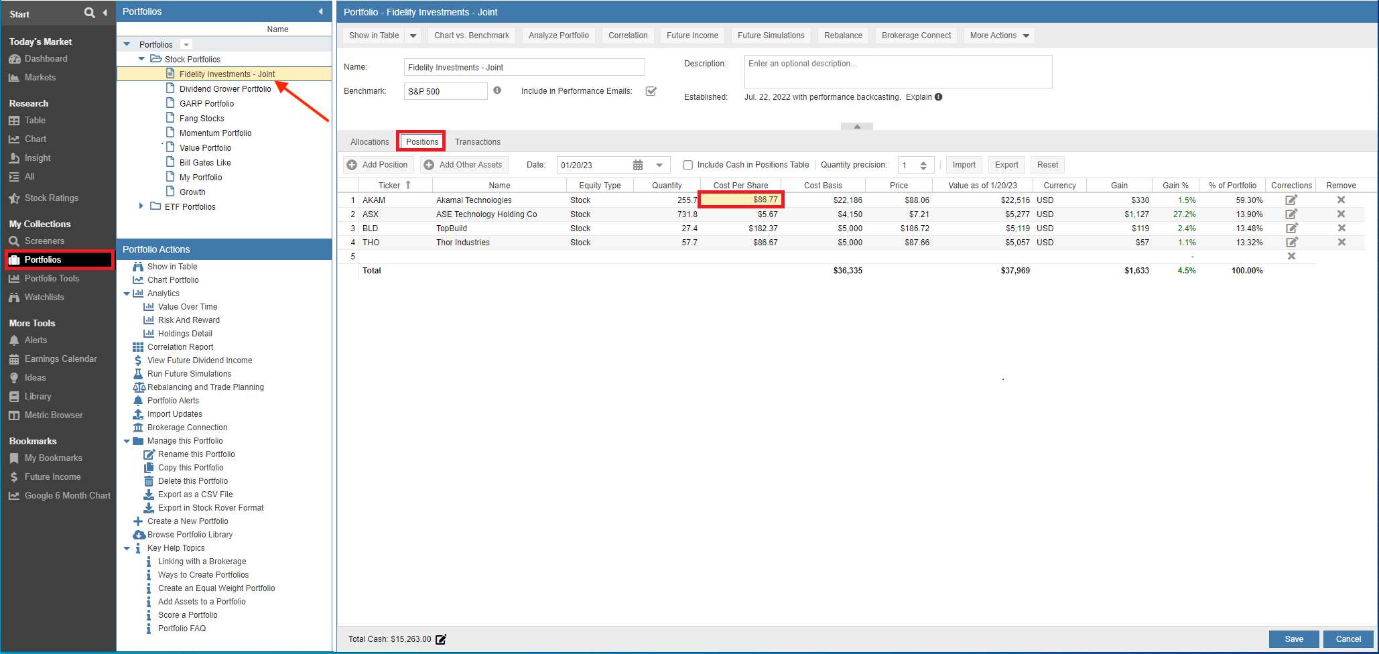
Task: Click the Benchmark info icon
Action: [497, 90]
